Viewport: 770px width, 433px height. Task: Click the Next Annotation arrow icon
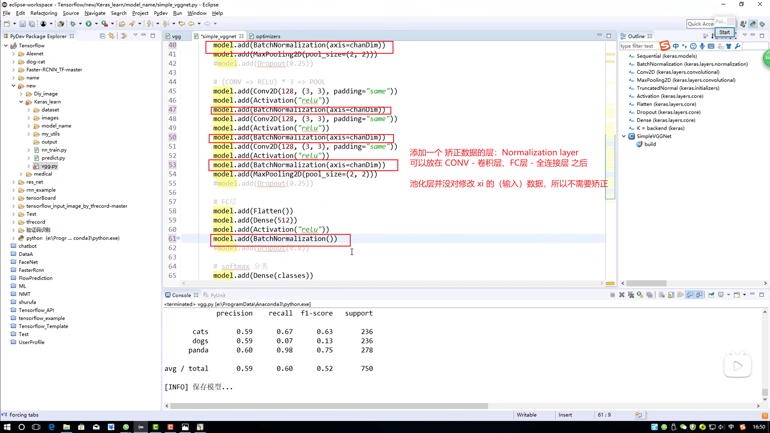pyautogui.click(x=149, y=24)
